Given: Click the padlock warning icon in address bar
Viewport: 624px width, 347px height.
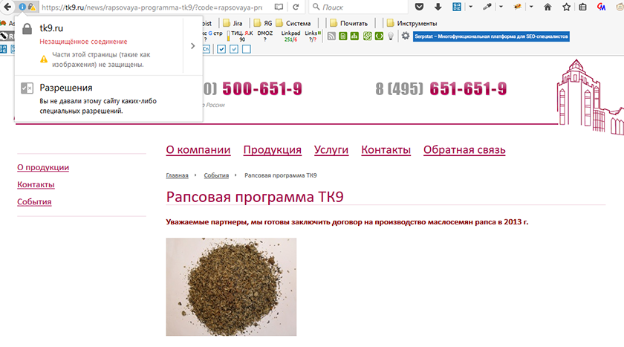Looking at the screenshot, I should click(x=32, y=7).
